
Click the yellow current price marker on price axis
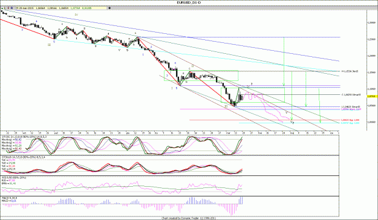[371, 96]
